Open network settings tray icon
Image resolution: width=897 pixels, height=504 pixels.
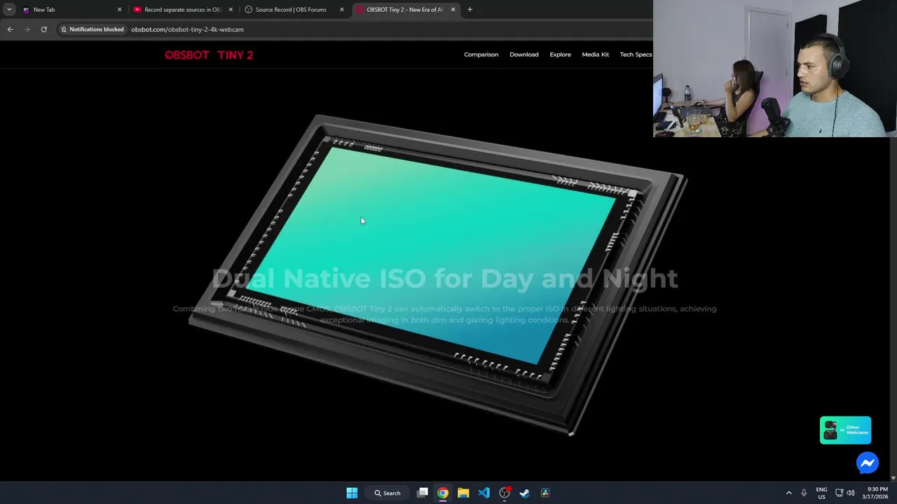pyautogui.click(x=840, y=493)
